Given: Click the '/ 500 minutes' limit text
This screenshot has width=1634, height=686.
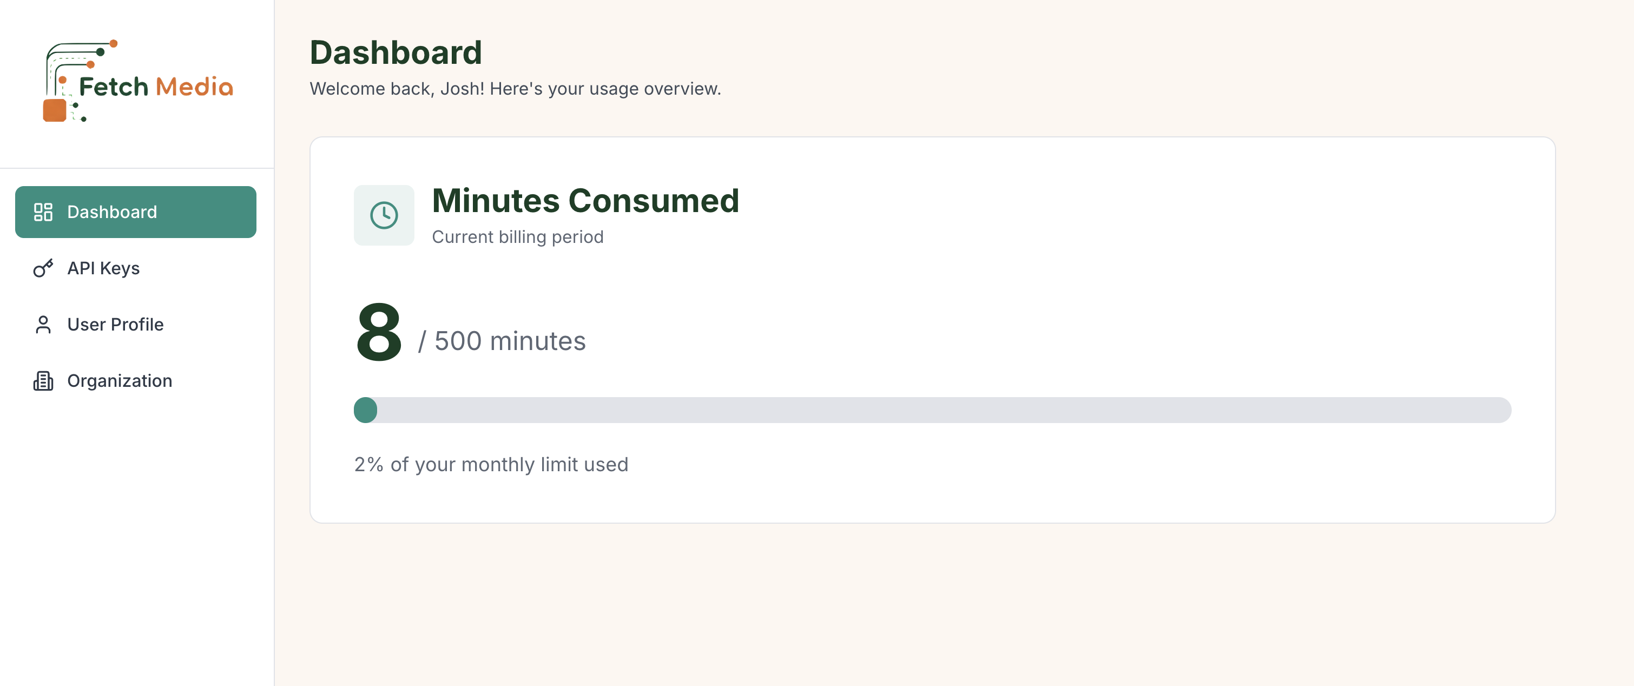Looking at the screenshot, I should (502, 341).
